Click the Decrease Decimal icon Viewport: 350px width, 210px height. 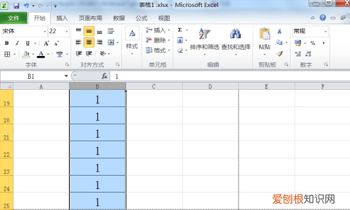(x=308, y=54)
